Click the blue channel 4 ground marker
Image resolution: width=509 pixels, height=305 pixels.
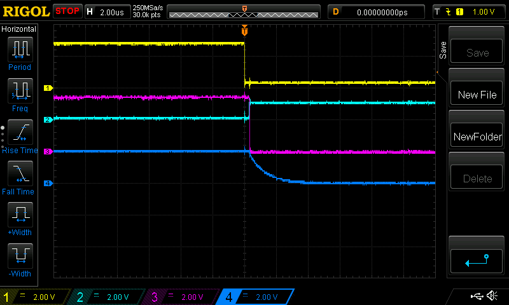coord(48,184)
